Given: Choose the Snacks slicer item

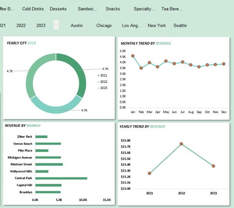Looking at the screenshot, I should point(113,9).
